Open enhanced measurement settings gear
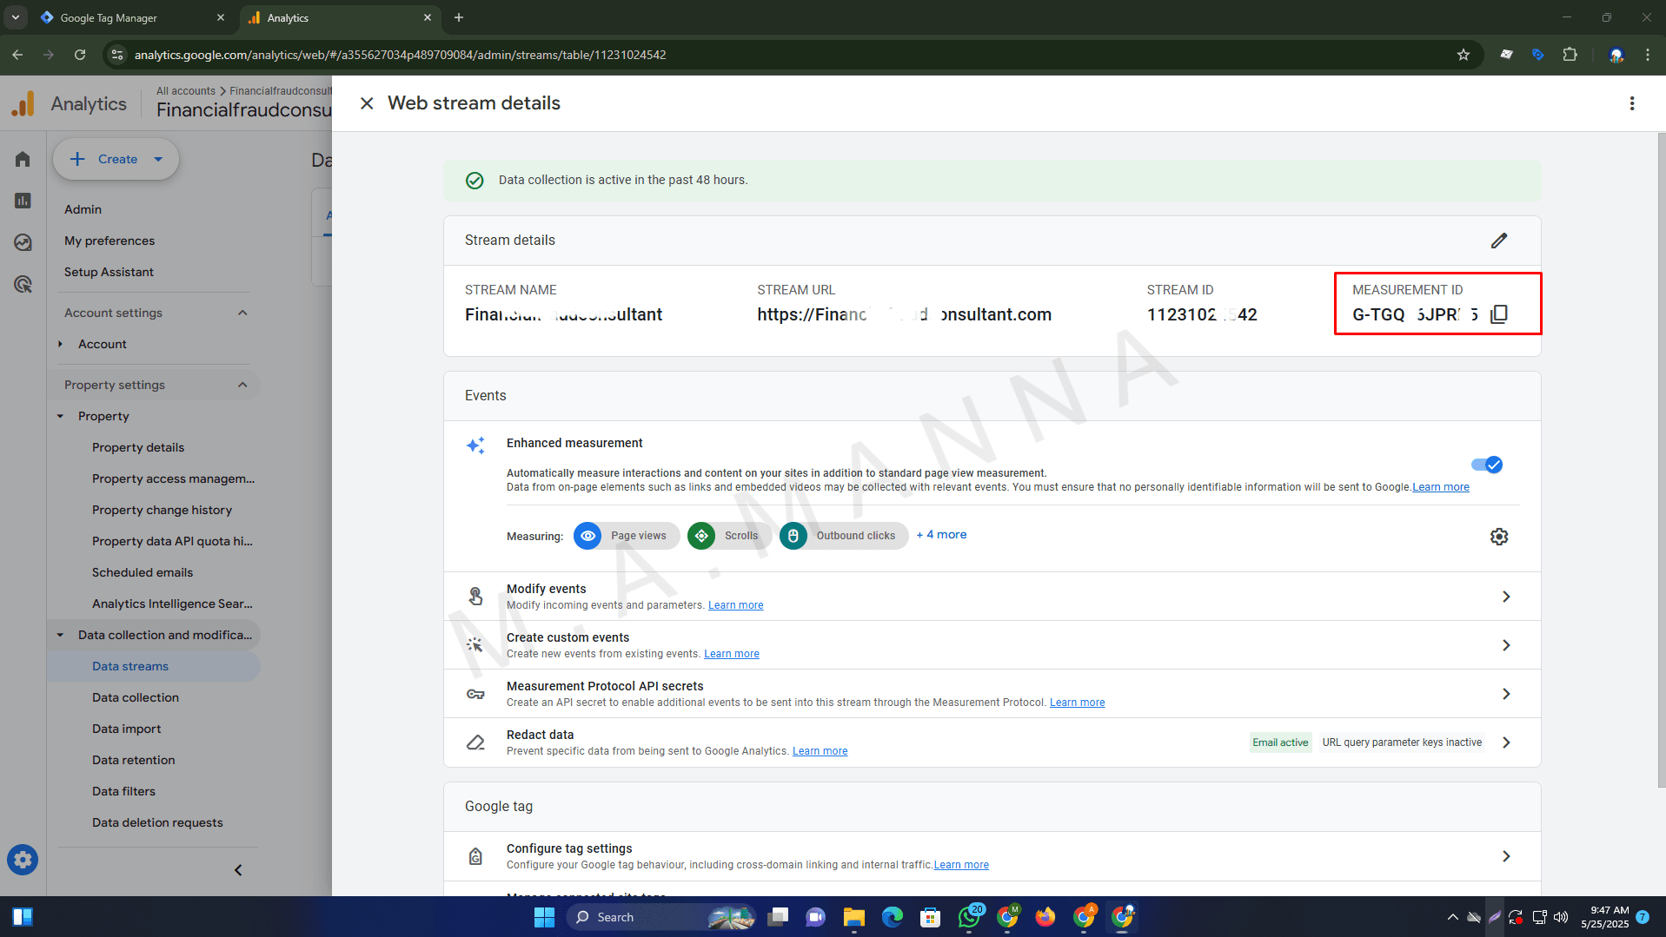The image size is (1666, 937). tap(1498, 537)
